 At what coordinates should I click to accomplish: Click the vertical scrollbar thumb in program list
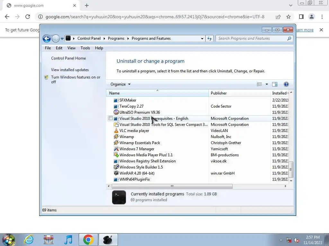291,169
